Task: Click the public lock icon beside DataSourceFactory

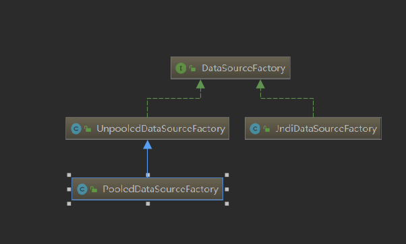Action: [x=192, y=68]
